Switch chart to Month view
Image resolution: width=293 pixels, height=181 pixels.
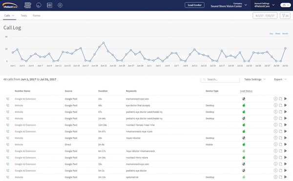(x=285, y=34)
